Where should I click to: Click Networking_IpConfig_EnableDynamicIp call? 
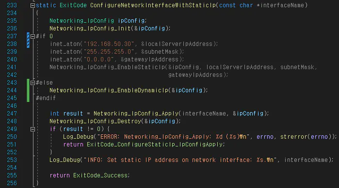(109, 90)
